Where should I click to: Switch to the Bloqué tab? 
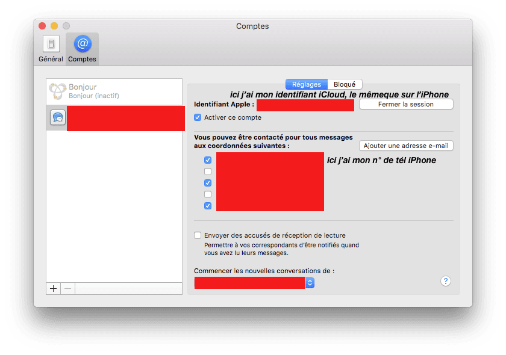tap(345, 84)
